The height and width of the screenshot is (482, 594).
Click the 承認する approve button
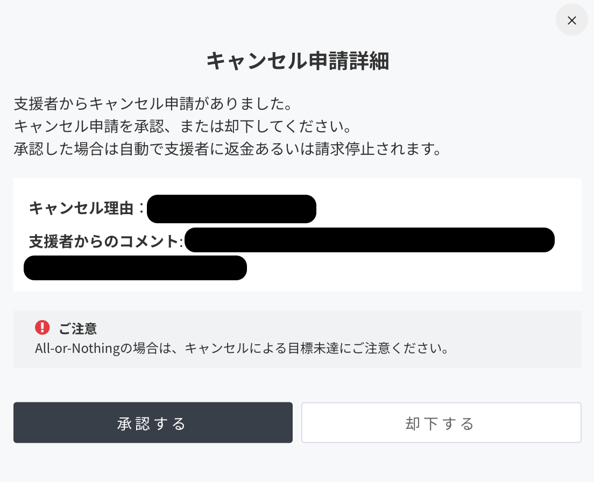tap(153, 423)
